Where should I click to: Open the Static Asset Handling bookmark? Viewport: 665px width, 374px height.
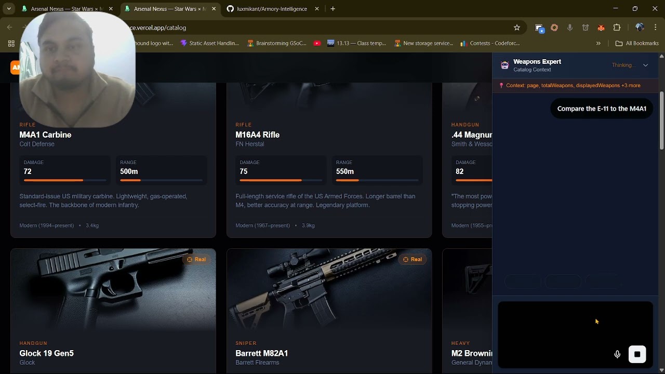coord(209,44)
